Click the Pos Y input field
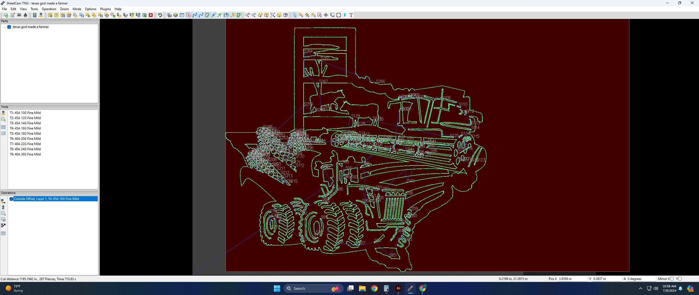699x295 pixels. click(607, 279)
